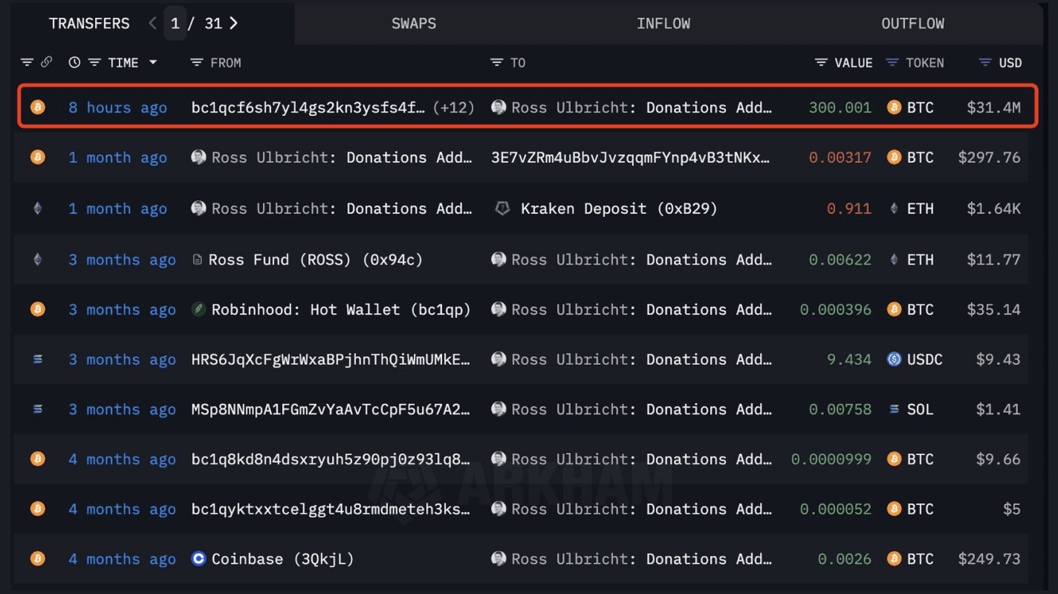The height and width of the screenshot is (594, 1058).
Task: Open sender address bc1q8kd8n4dsxryuh5z90pj0z93lq8…
Action: 331,459
